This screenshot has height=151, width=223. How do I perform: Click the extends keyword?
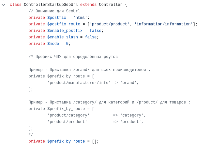pyautogui.click(x=88, y=5)
